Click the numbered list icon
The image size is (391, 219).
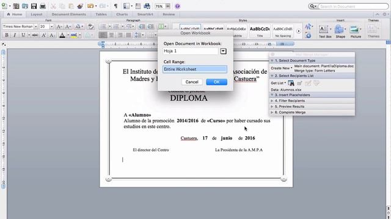click(x=116, y=27)
